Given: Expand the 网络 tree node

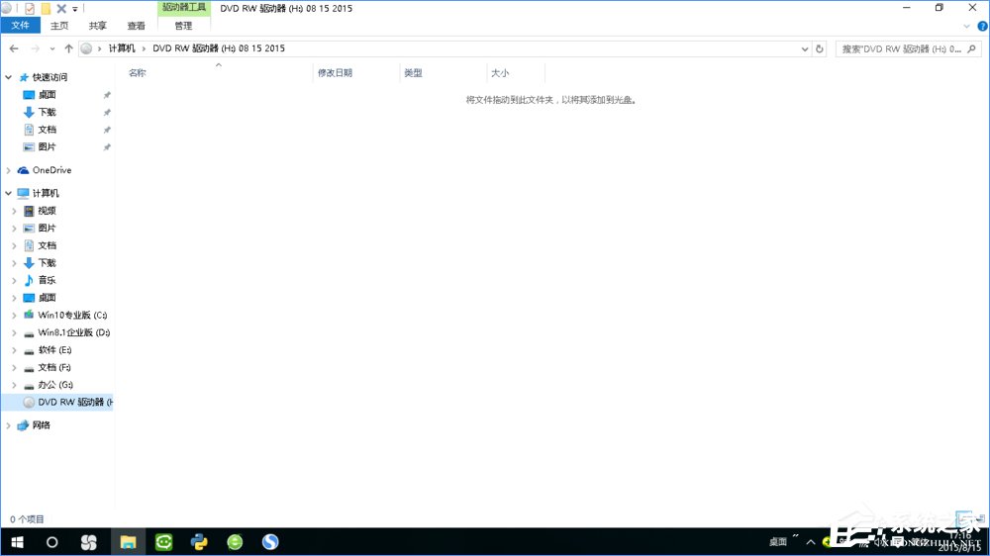Looking at the screenshot, I should pyautogui.click(x=8, y=425).
